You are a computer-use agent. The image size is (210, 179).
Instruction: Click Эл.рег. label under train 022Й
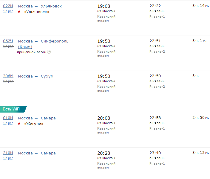pos(8,11)
